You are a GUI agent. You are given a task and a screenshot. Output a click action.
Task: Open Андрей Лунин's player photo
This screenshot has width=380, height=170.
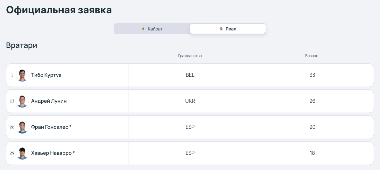tap(22, 101)
